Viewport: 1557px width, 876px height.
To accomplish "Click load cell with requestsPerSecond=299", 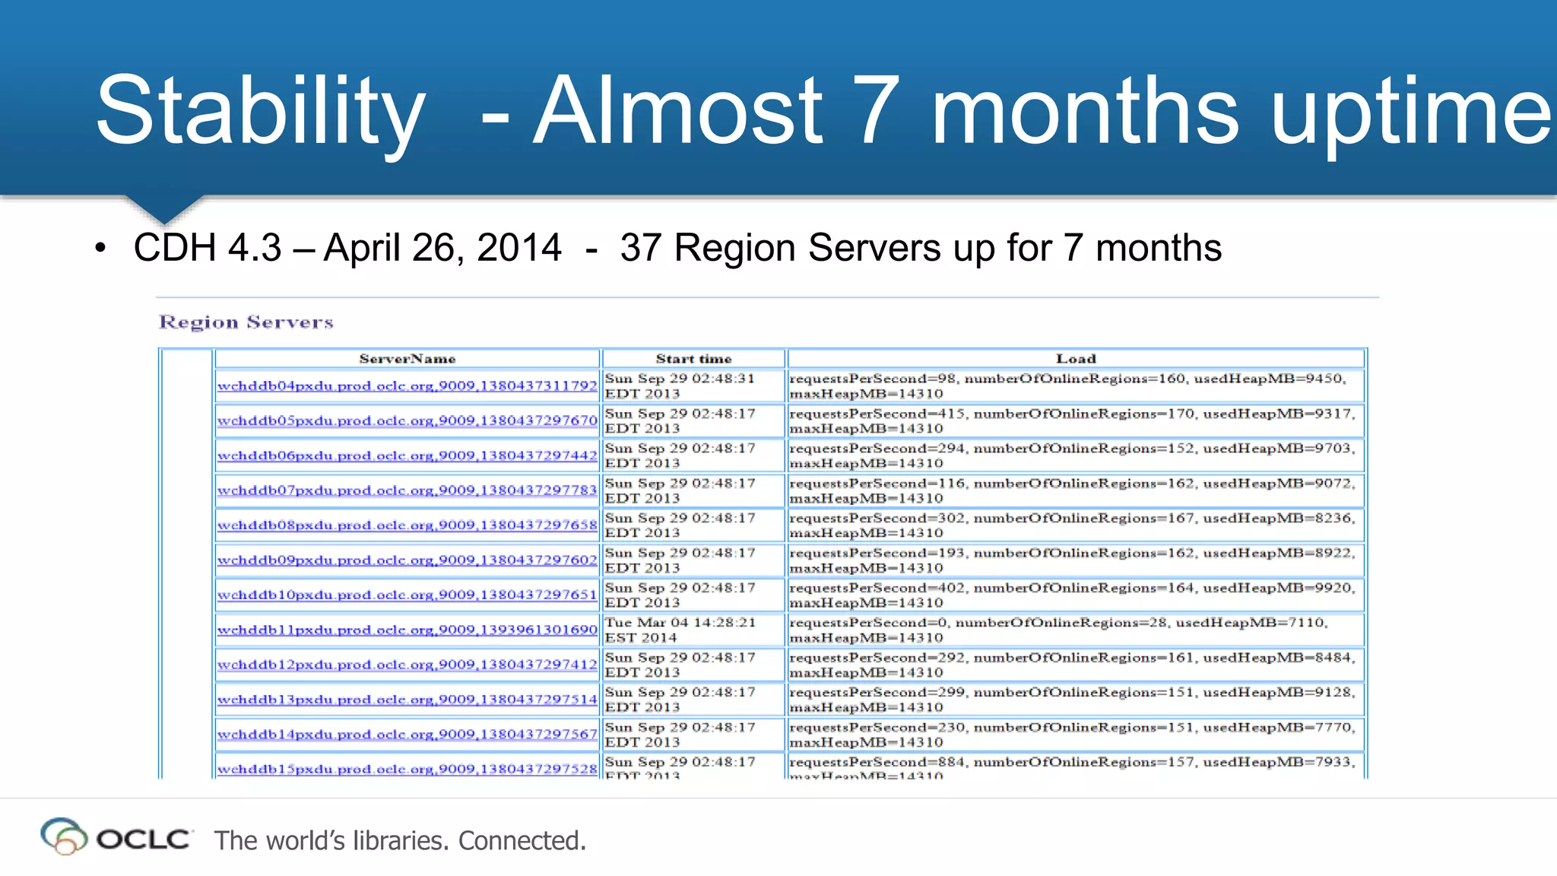I will coord(1076,700).
